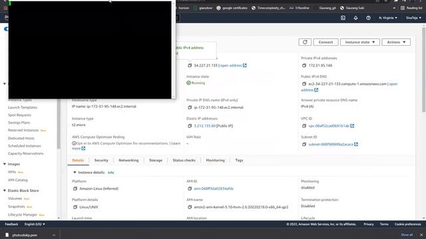This screenshot has height=239, width=426.
Task: Open notifications bell in AWS header
Action: click(x=355, y=18)
